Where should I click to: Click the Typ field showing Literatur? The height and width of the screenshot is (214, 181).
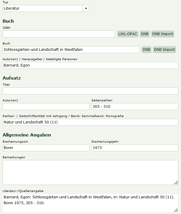43,8
